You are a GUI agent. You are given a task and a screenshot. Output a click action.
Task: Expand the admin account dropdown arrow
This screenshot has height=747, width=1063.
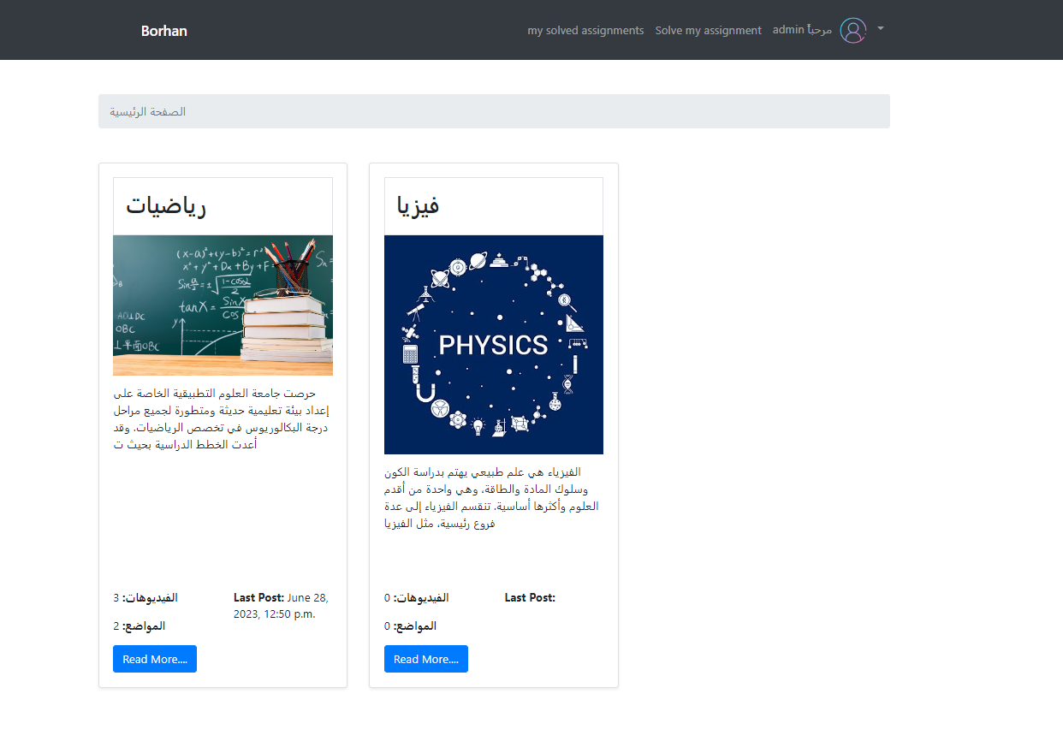(881, 28)
